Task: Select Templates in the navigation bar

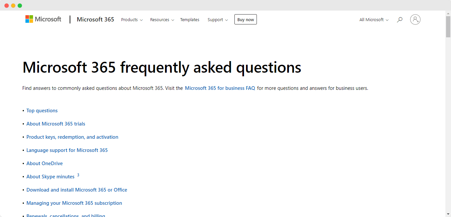Action: tap(190, 19)
